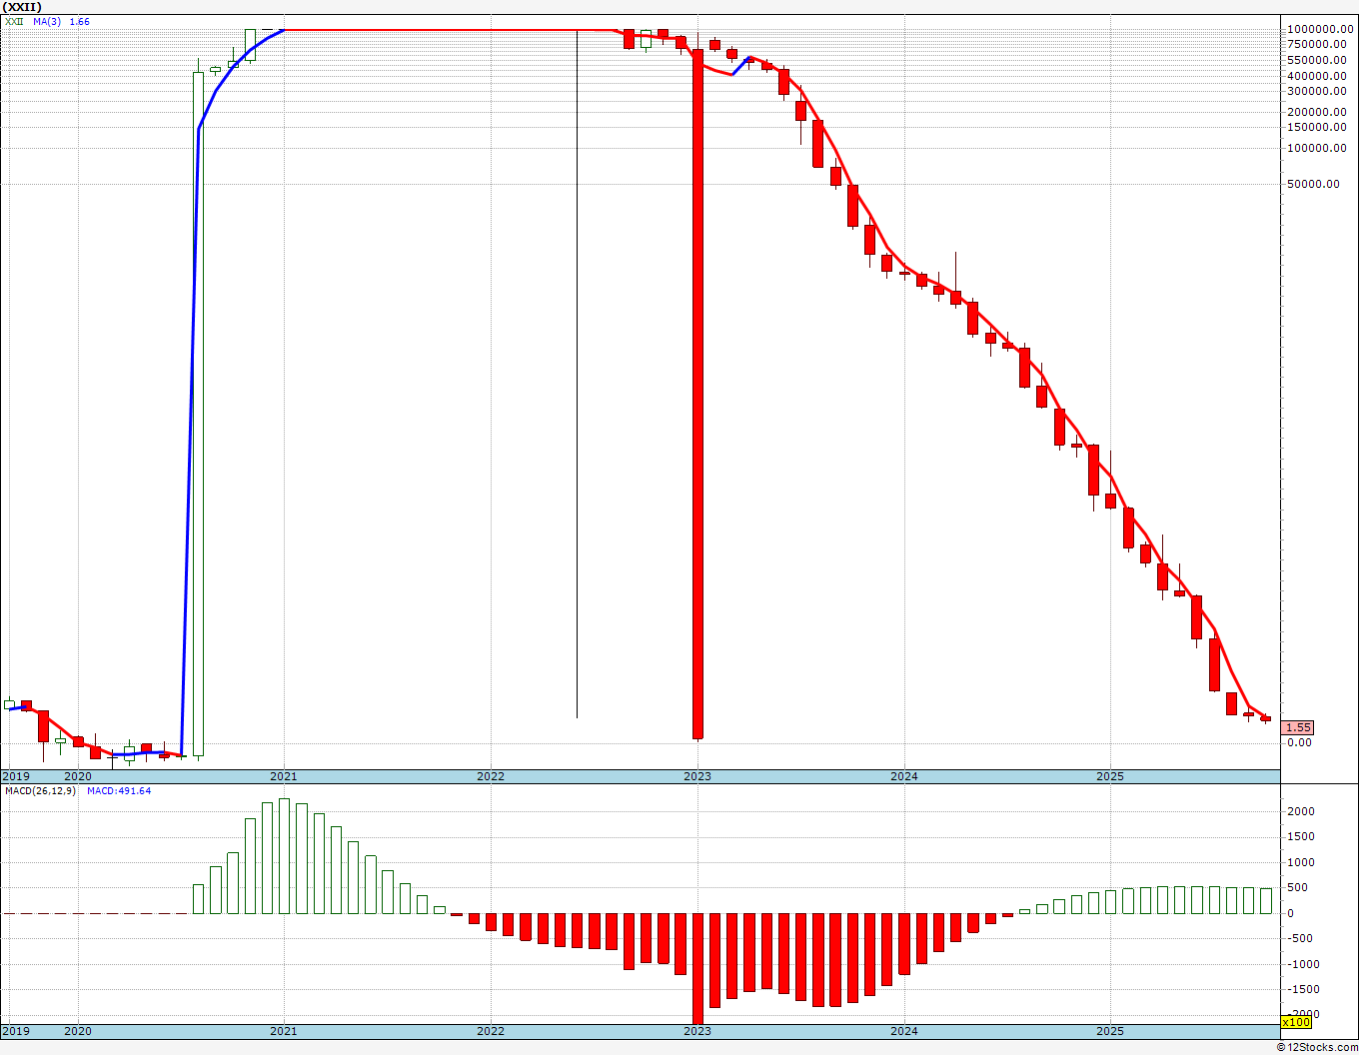Viewport: 1359px width, 1055px height.
Task: Select the MA(3) value 1.66
Action: tap(79, 21)
